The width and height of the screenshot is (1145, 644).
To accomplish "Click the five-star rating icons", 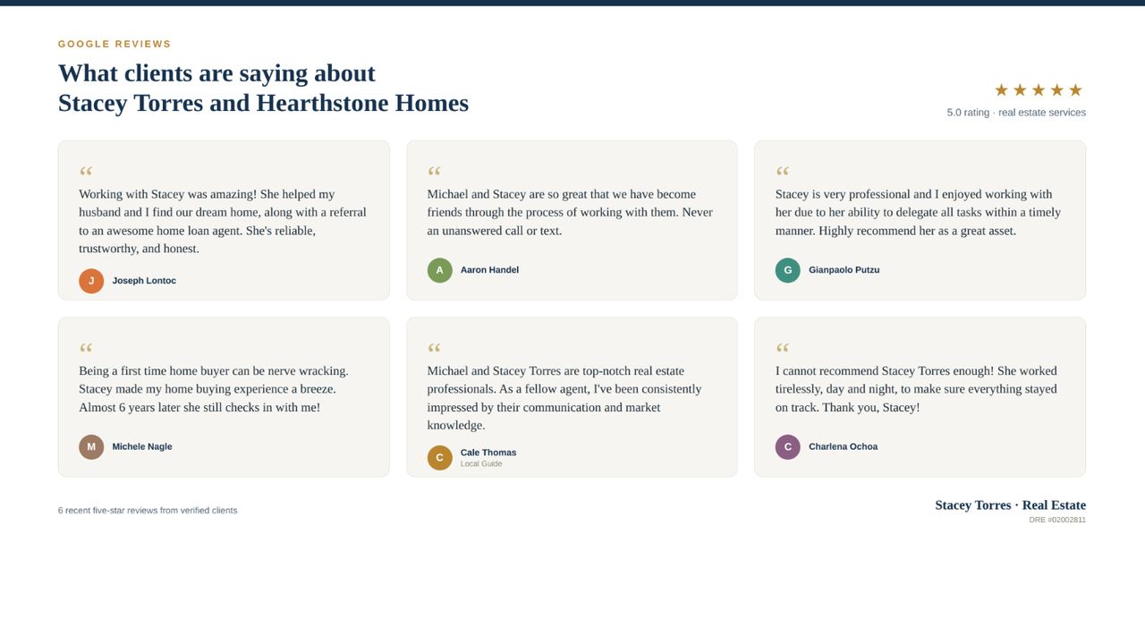I will 1039,90.
